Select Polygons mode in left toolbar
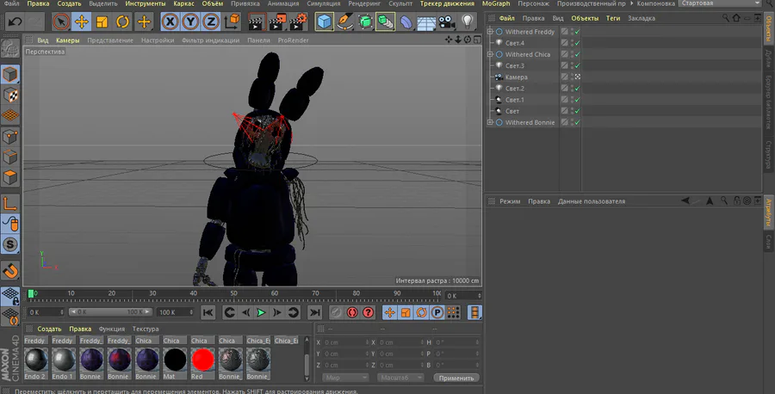The image size is (775, 394). coord(10,177)
